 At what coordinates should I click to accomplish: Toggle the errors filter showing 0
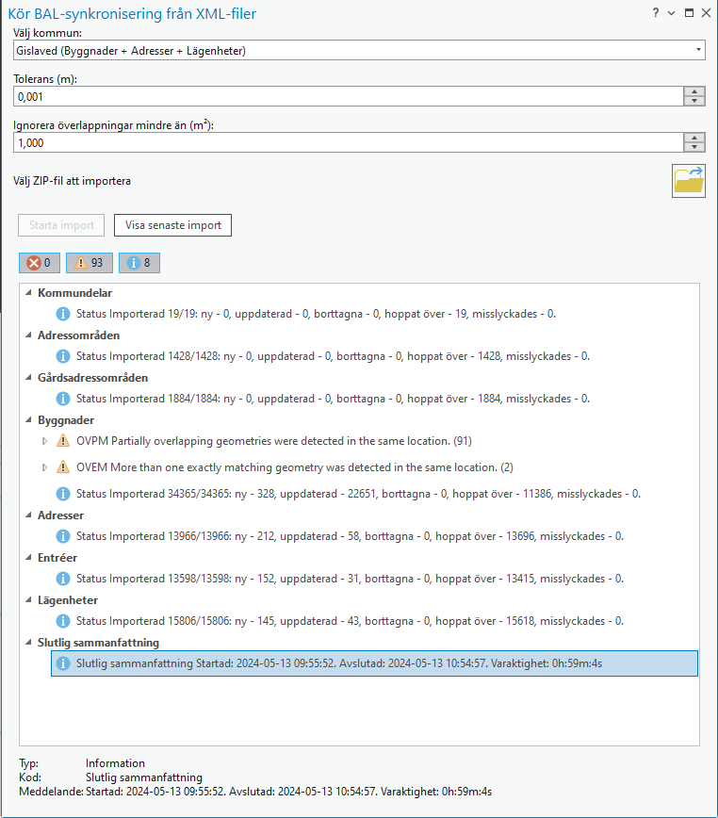pyautogui.click(x=40, y=263)
